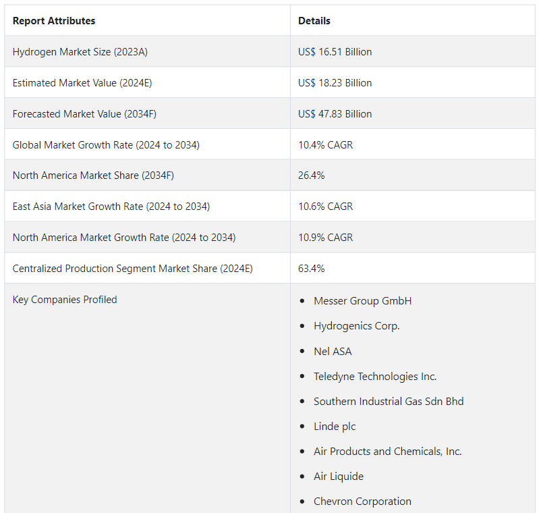Screen dimensions: 541x513
Task: Click the US$ 18.23 Billion value
Action: click(x=335, y=83)
